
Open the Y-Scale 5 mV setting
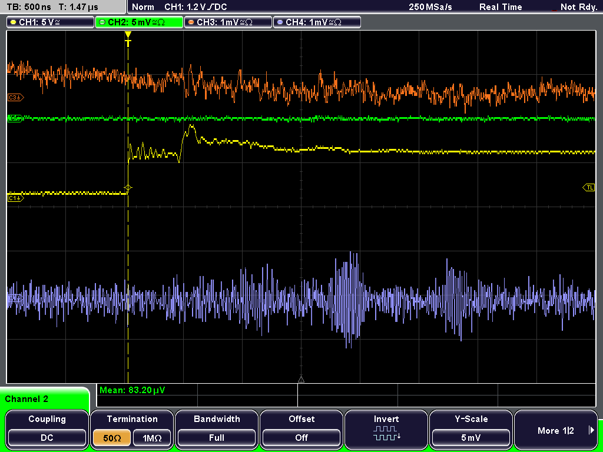pyautogui.click(x=471, y=429)
